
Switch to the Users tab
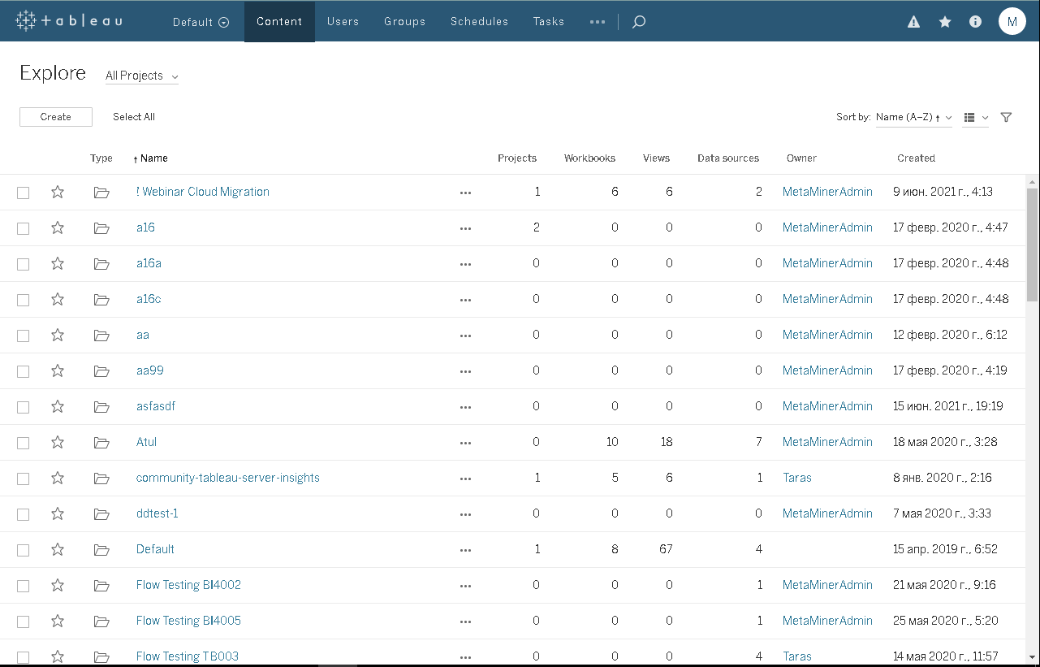[343, 22]
